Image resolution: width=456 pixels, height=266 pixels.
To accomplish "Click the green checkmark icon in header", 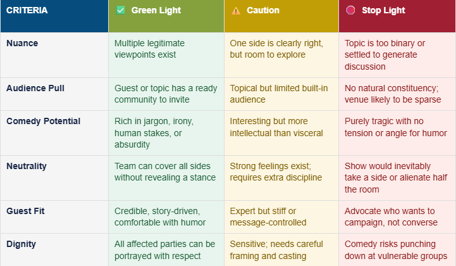I will click(x=120, y=11).
